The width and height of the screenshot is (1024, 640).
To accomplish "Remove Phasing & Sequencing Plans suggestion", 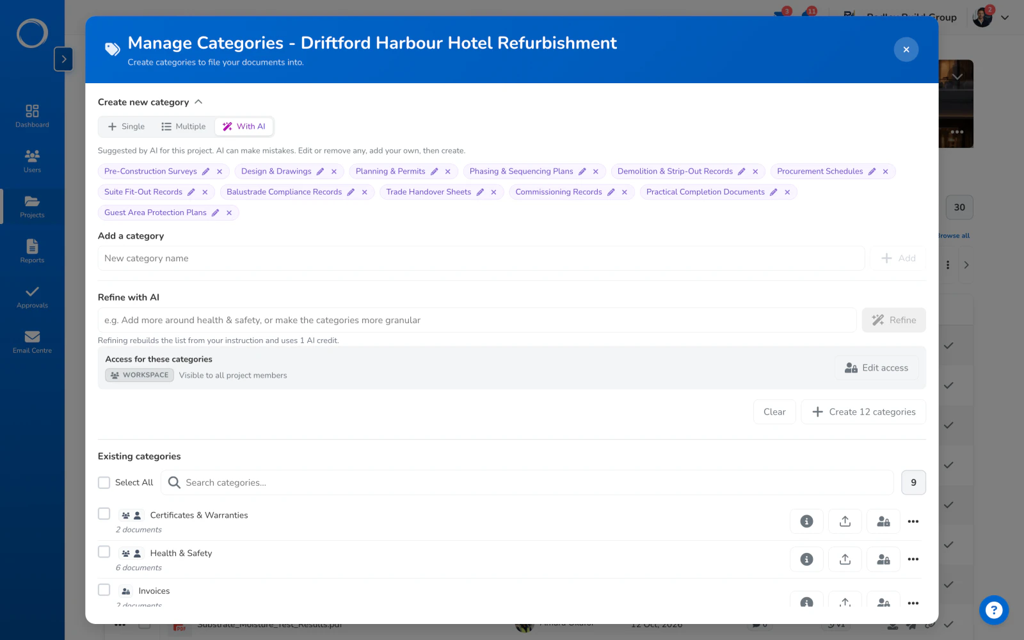I will coord(596,172).
